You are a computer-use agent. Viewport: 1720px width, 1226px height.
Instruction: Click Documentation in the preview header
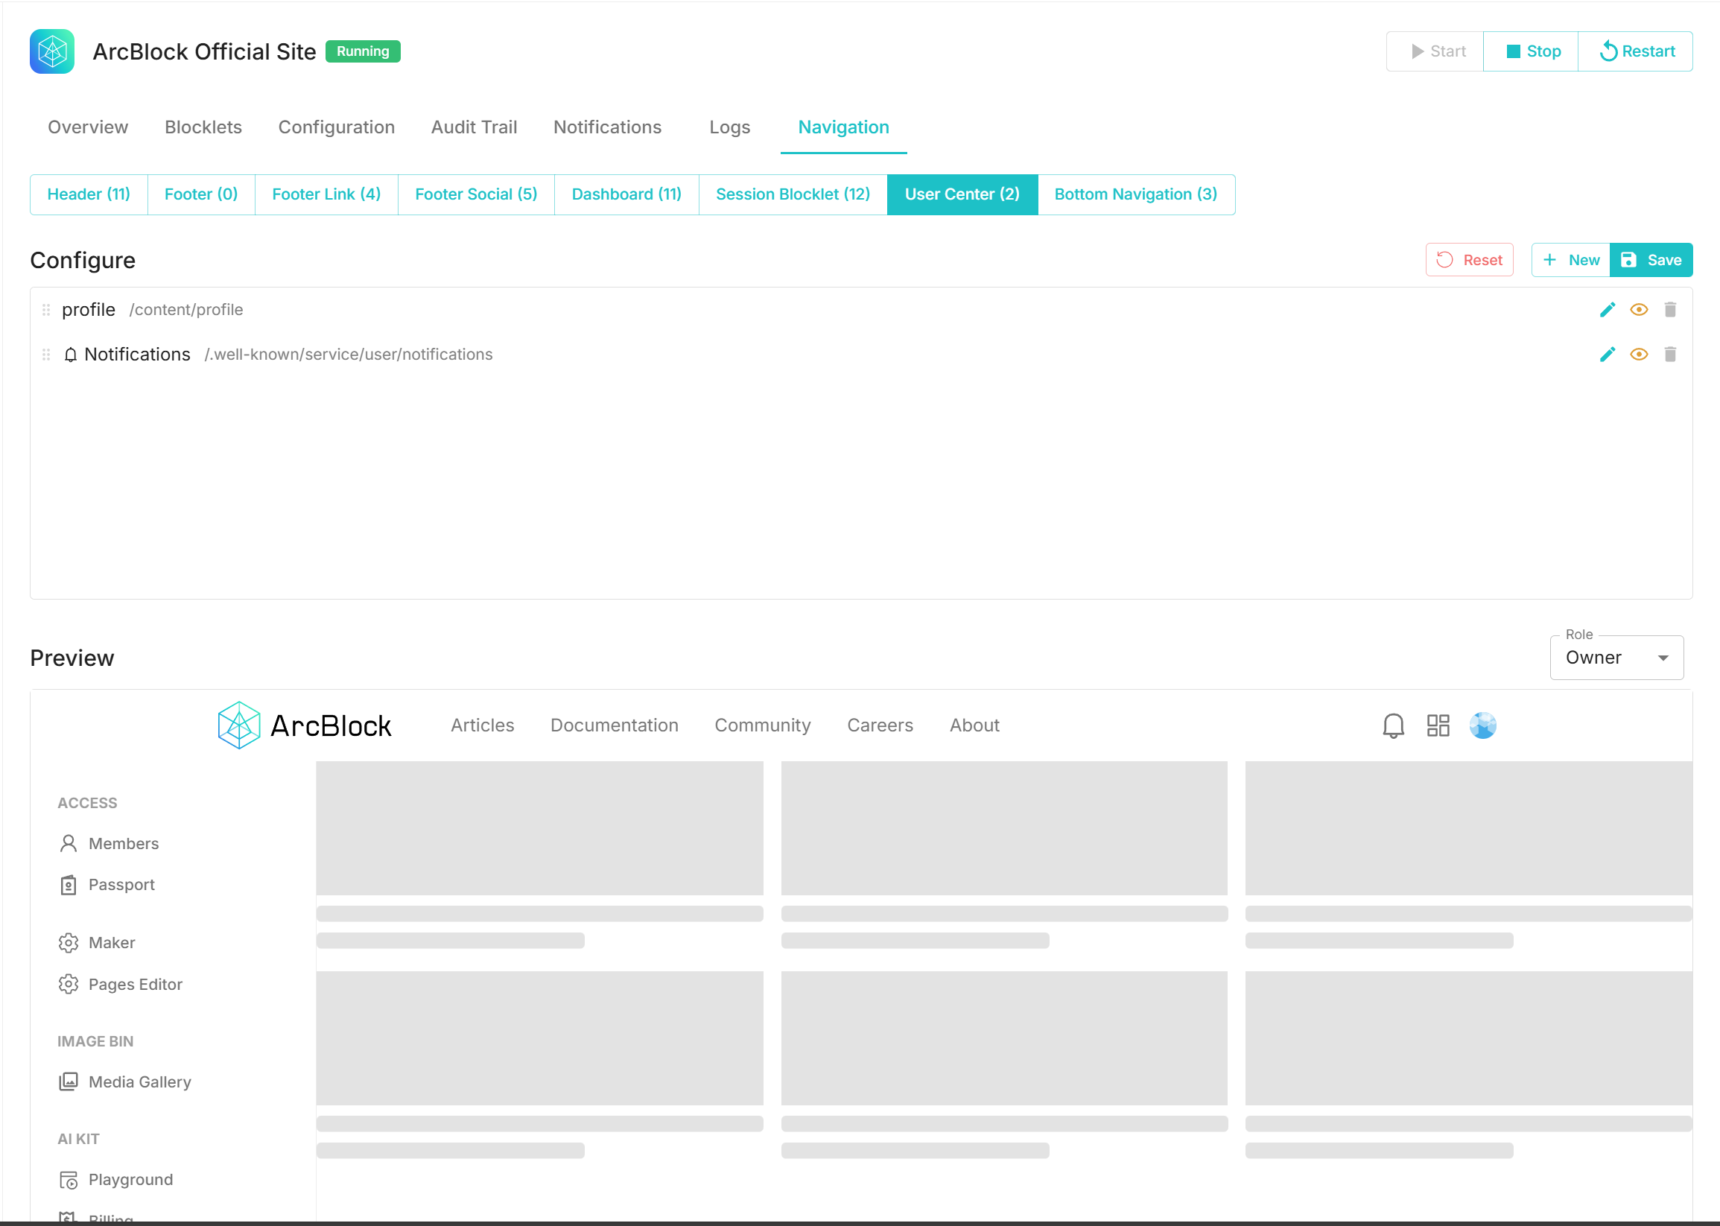pos(615,725)
